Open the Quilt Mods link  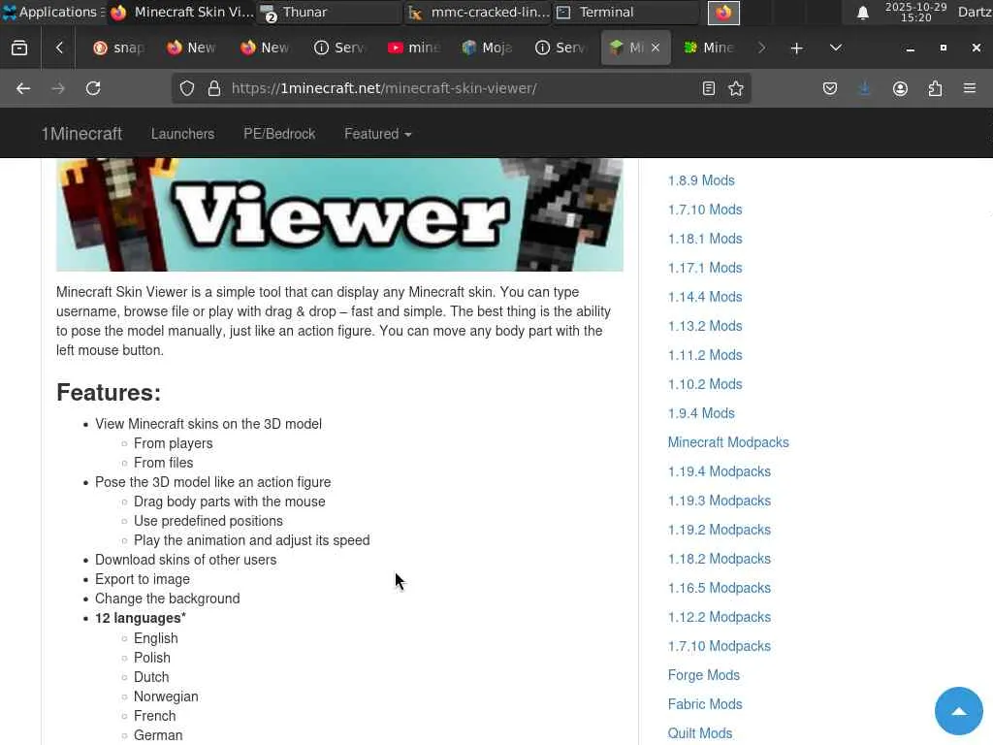pyautogui.click(x=700, y=733)
